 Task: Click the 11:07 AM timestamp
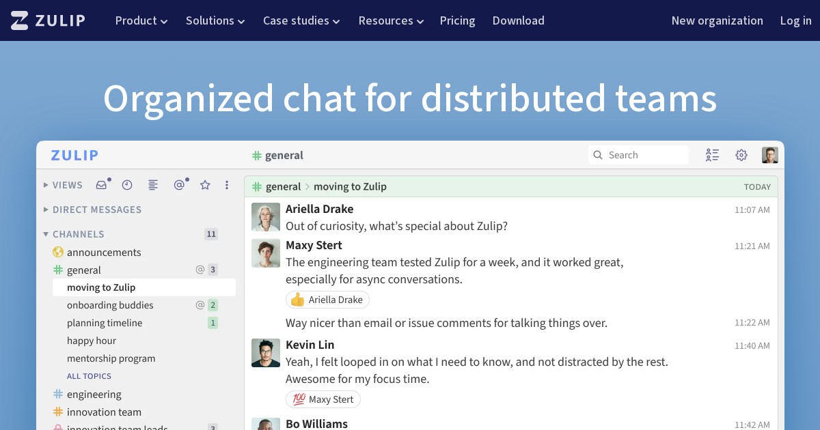[x=752, y=210]
